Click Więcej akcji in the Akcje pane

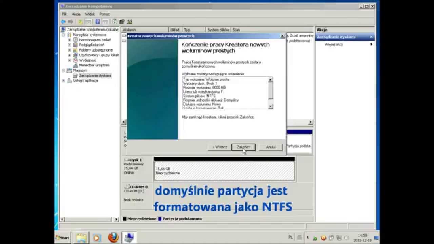click(334, 44)
